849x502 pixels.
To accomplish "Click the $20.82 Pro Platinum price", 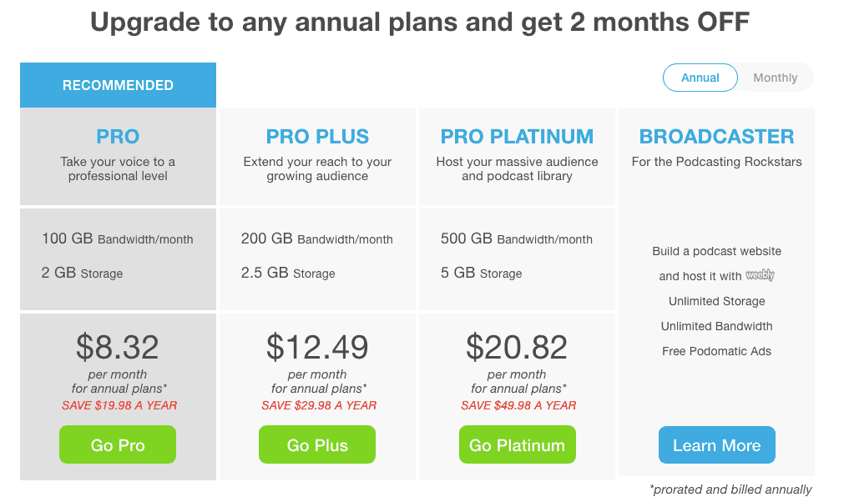I will (517, 347).
